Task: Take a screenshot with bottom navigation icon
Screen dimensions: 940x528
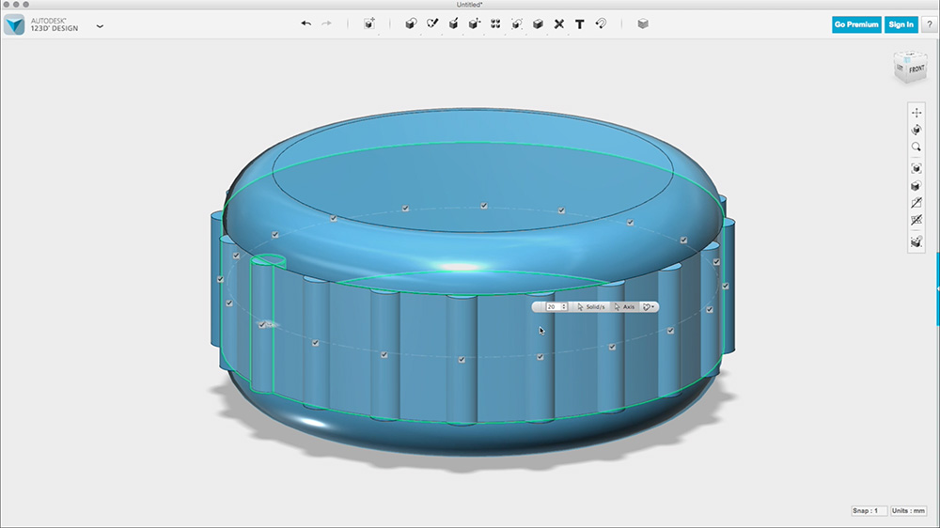Action: [x=916, y=241]
